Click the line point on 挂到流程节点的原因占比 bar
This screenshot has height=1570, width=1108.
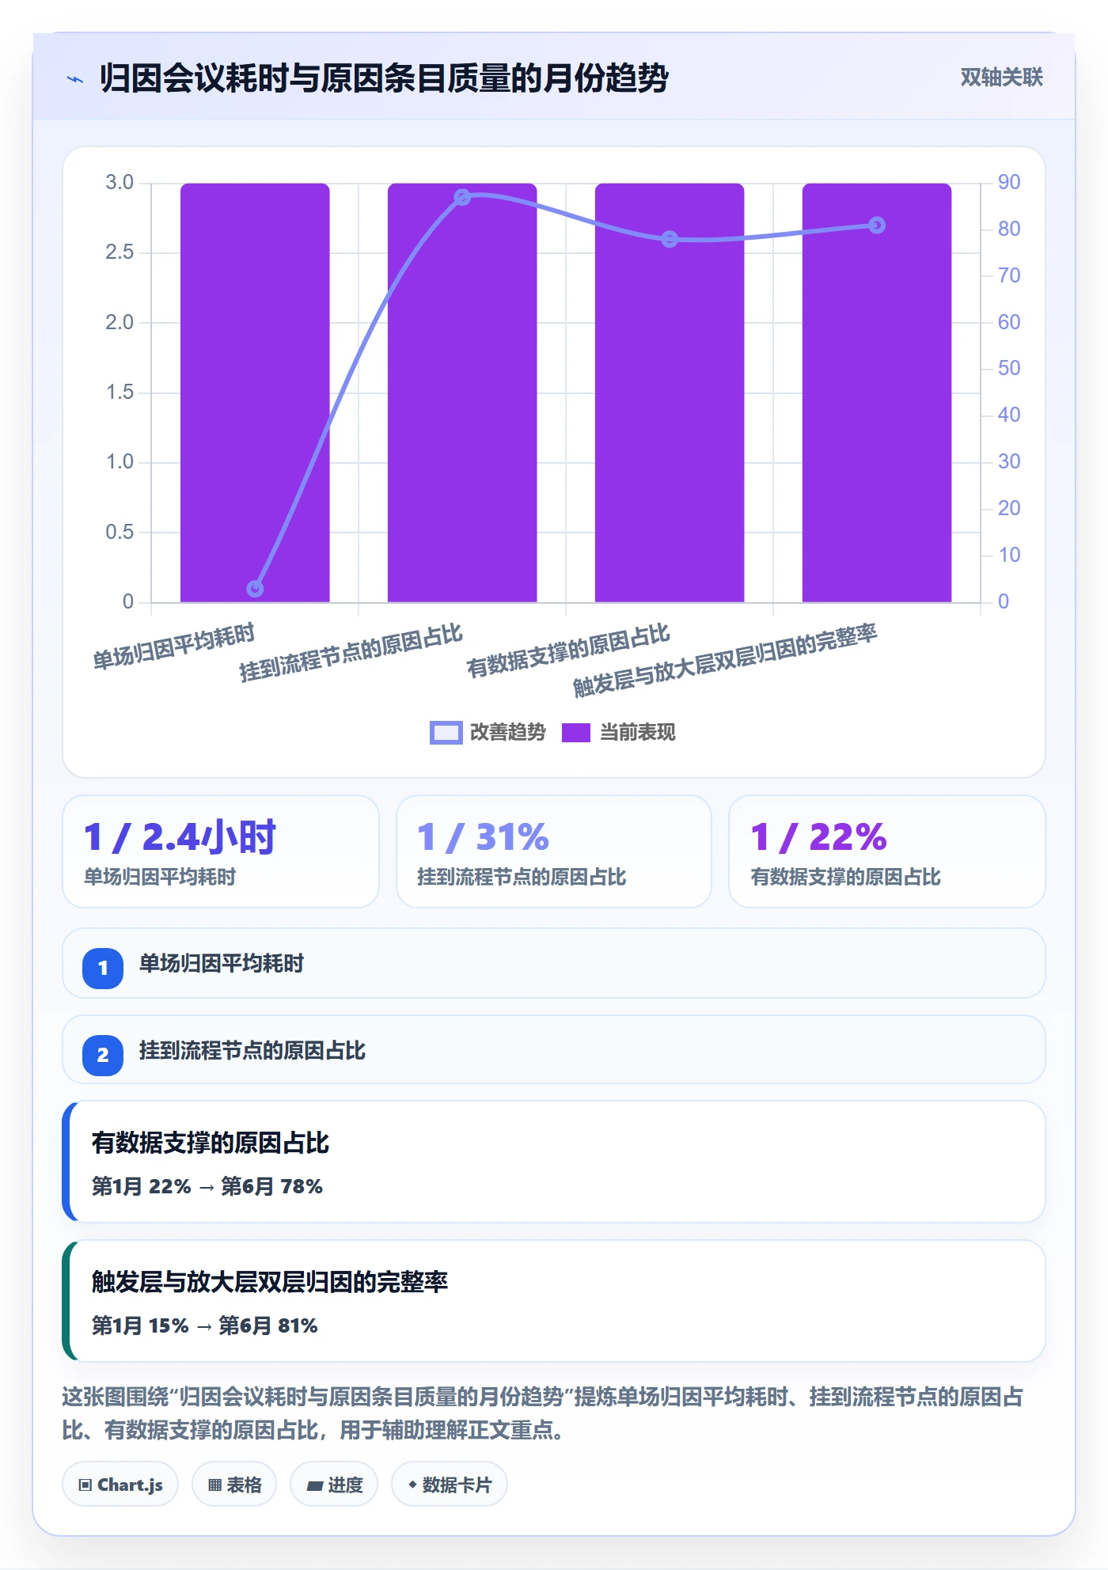462,197
